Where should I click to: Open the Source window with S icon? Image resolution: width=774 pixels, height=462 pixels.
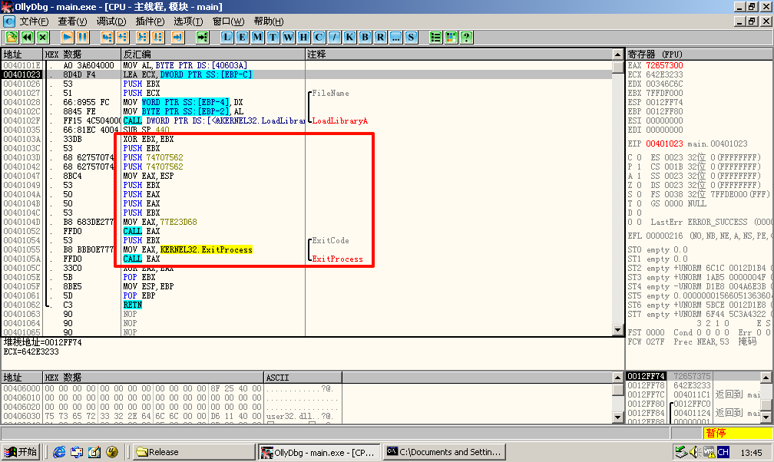pyautogui.click(x=411, y=37)
